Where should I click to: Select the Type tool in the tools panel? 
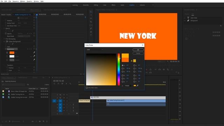[91, 35]
